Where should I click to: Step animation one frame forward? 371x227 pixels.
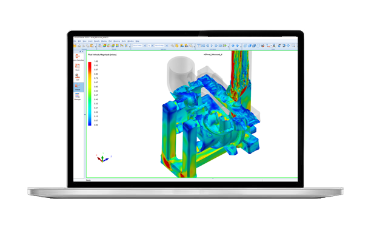click(216, 46)
